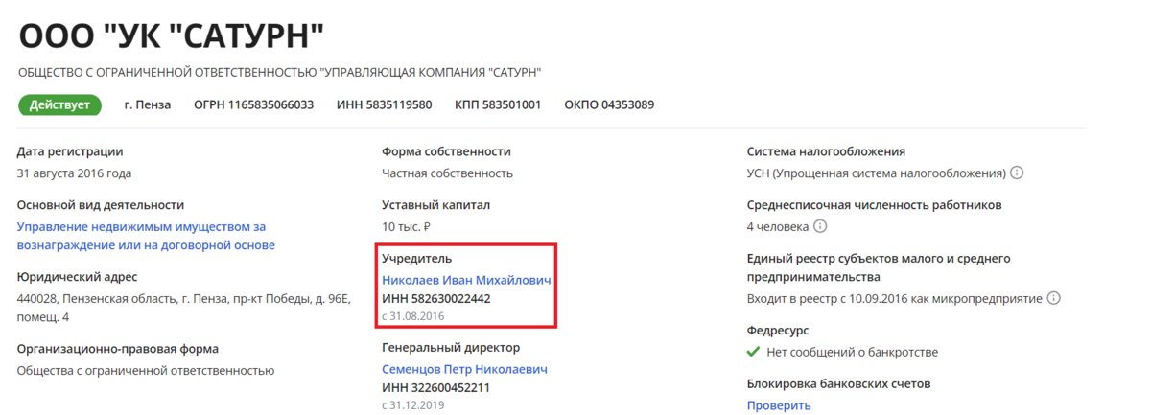This screenshot has width=1151, height=415.
Task: Click the full company name subtitle
Action: [x=280, y=72]
